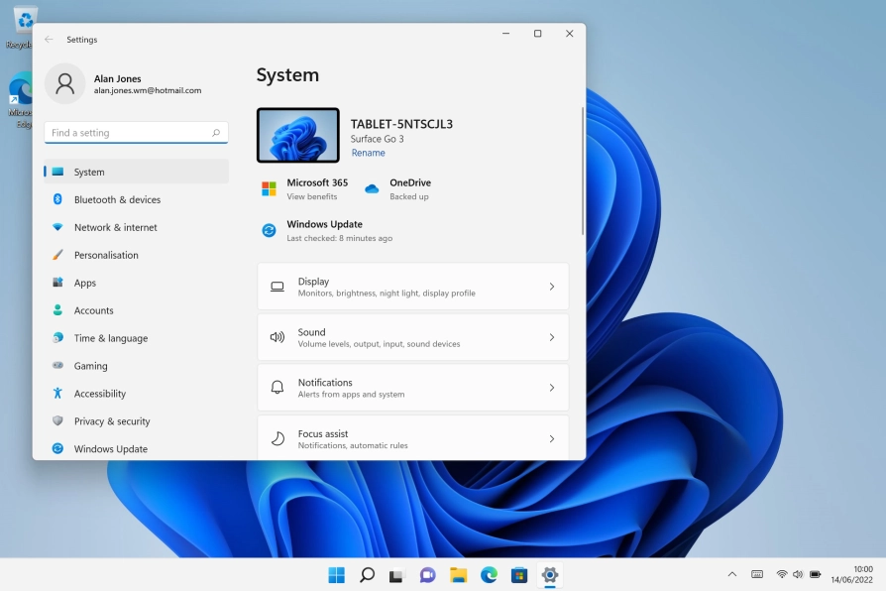
Task: Expand hidden icons in the system tray
Action: pos(731,574)
